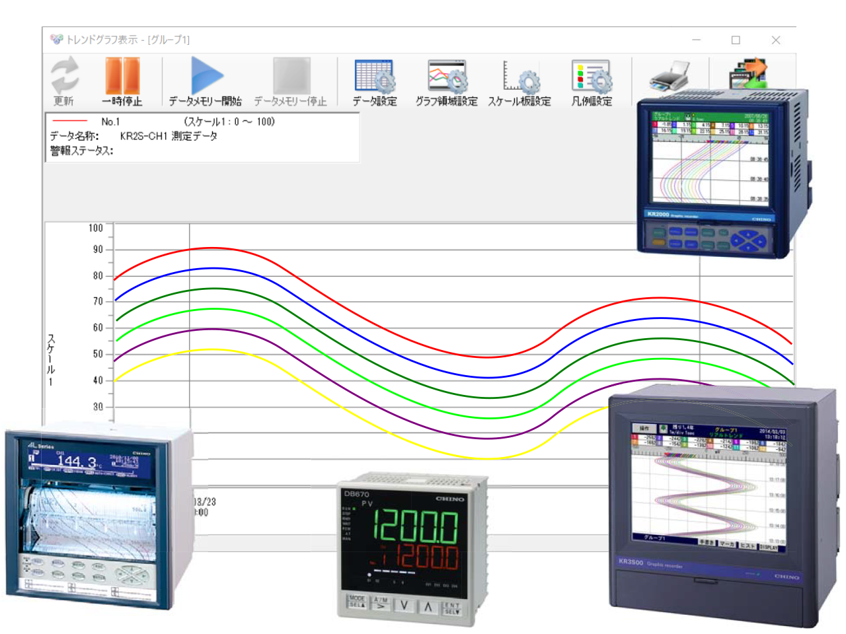Select the red No.1 legend line sample

[x=69, y=122]
